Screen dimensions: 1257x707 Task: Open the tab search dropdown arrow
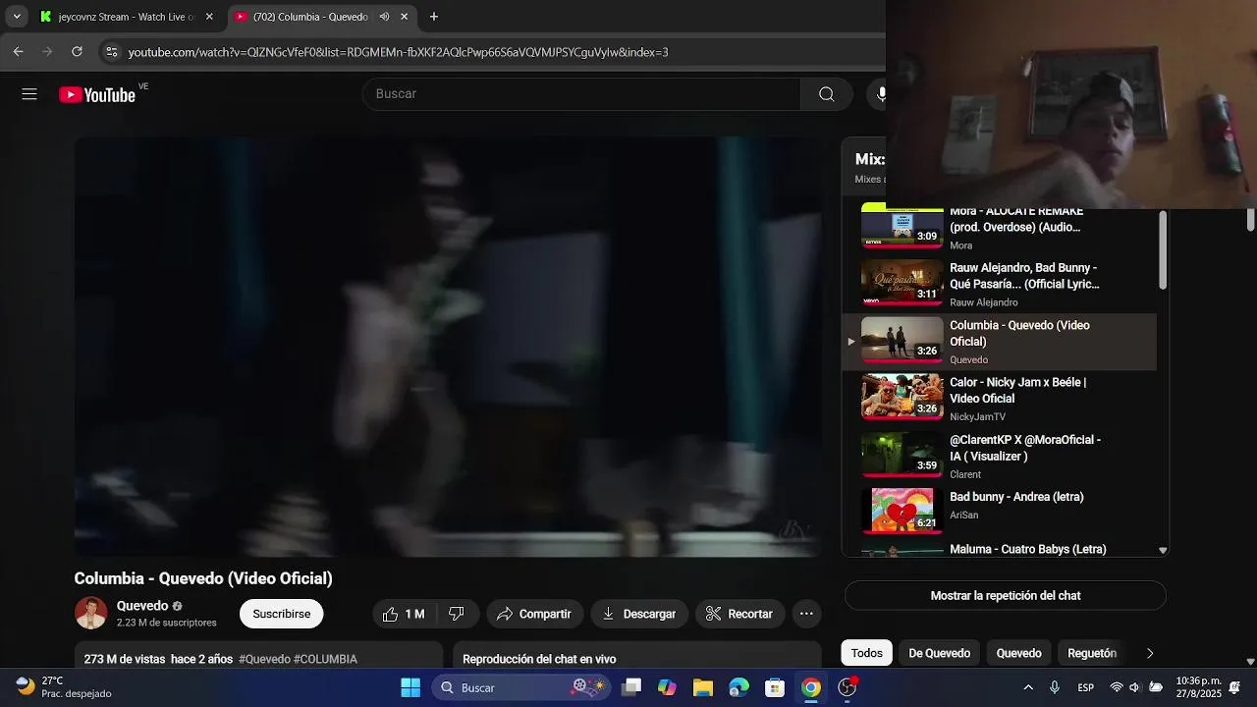(17, 17)
